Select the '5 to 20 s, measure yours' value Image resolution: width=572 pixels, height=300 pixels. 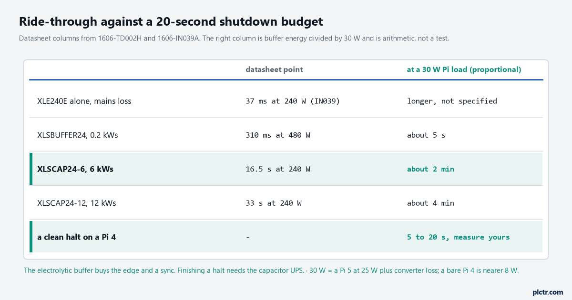tap(458, 237)
